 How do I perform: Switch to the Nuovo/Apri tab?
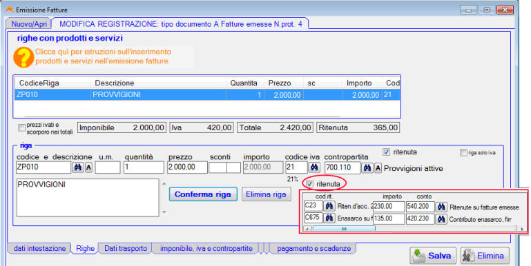coord(29,24)
